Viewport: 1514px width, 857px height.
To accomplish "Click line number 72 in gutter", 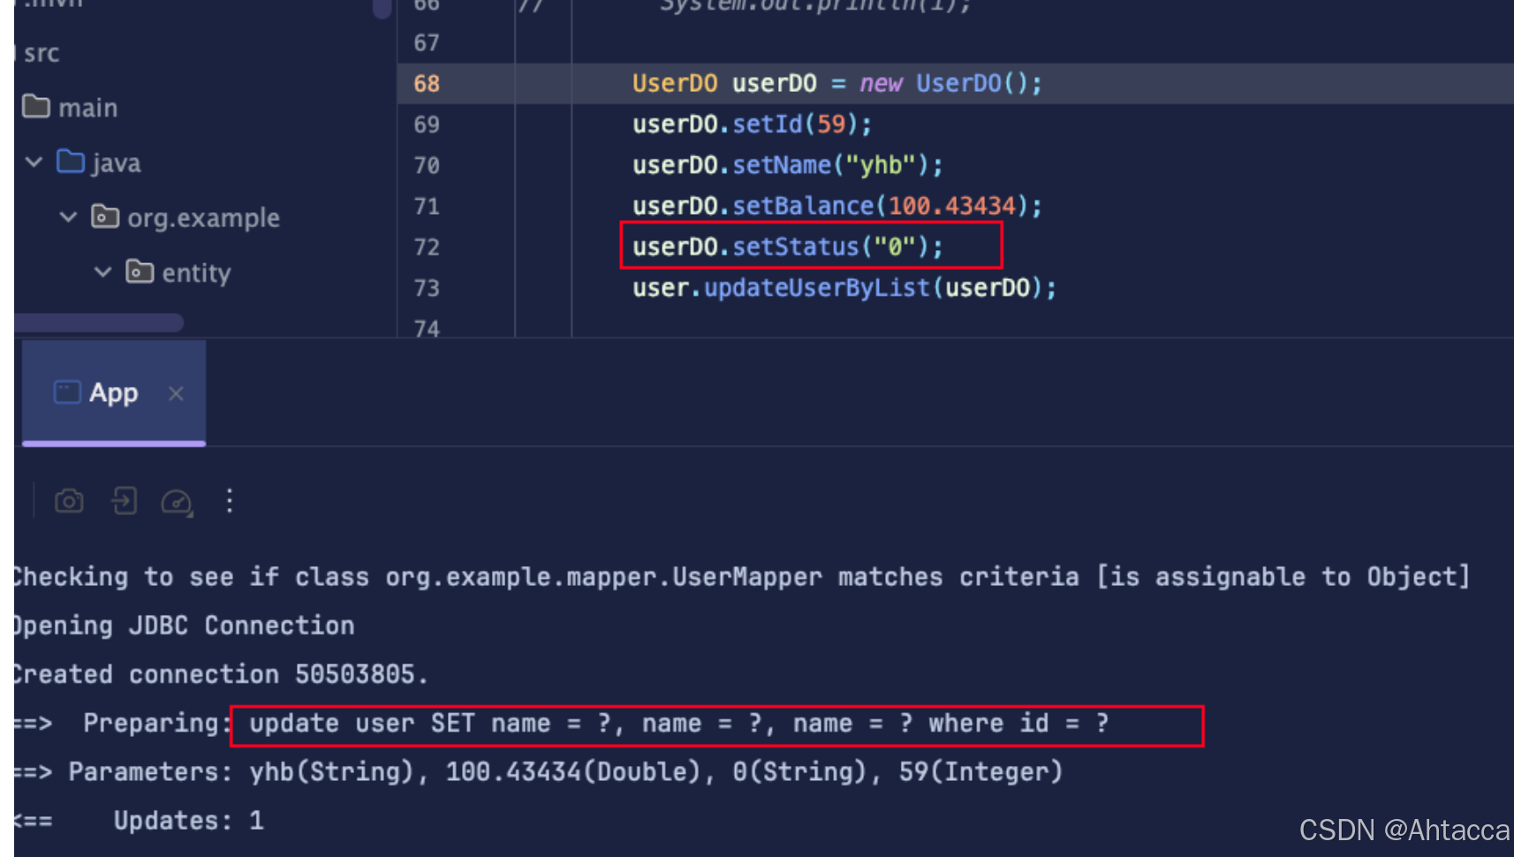I will 427,246.
